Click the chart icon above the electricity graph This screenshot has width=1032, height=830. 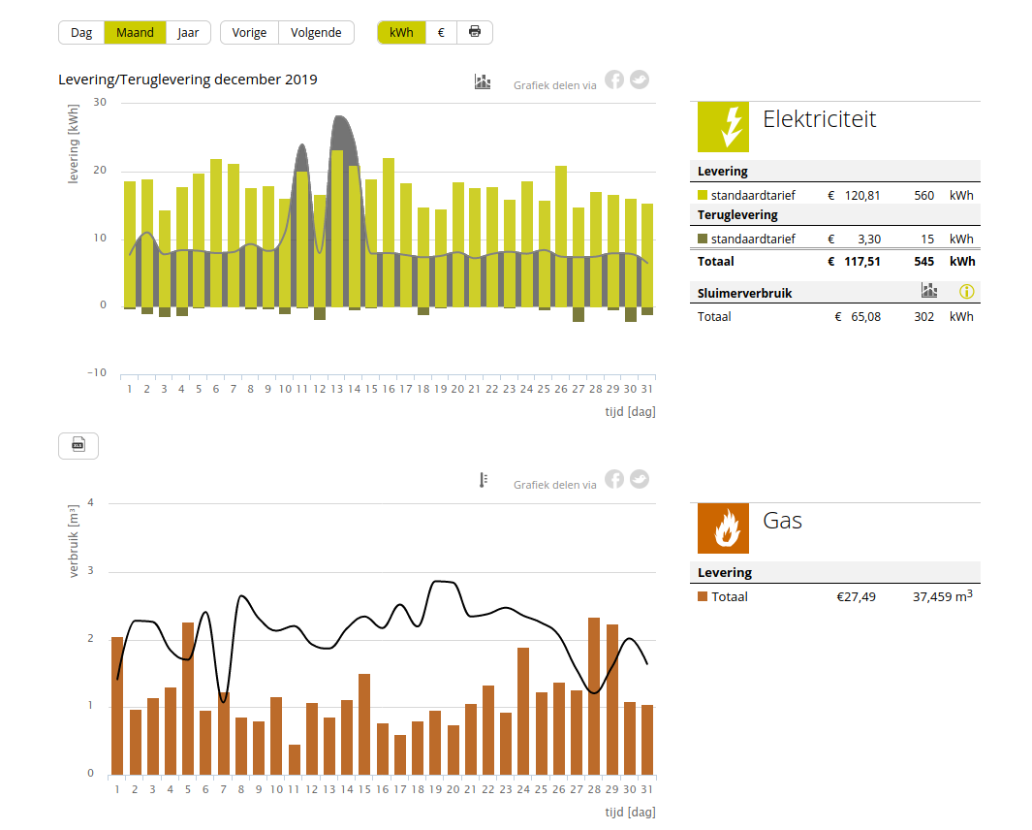[483, 81]
